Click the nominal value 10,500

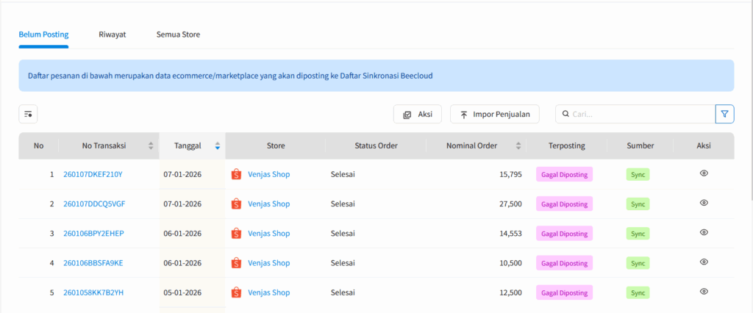[x=510, y=263]
